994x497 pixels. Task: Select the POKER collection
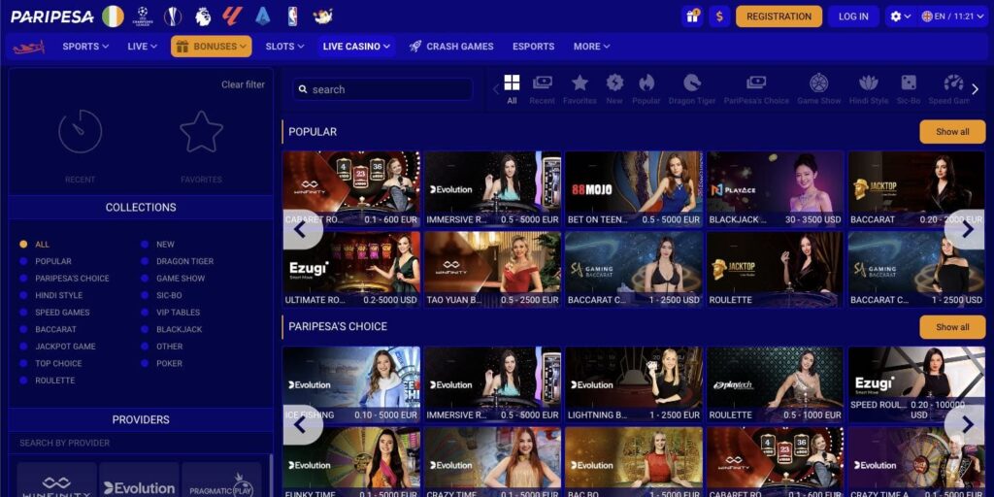161,363
